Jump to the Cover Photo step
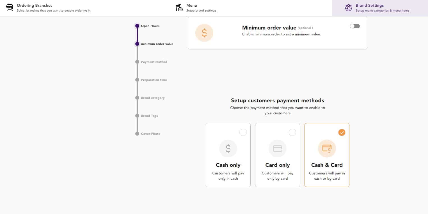The height and width of the screenshot is (214, 428). pyautogui.click(x=150, y=134)
